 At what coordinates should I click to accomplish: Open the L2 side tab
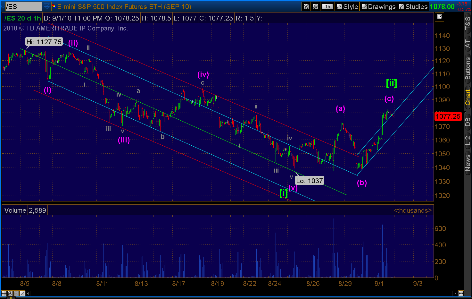point(468,141)
